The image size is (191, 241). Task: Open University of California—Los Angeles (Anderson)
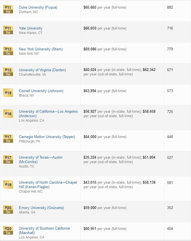pos(48,114)
